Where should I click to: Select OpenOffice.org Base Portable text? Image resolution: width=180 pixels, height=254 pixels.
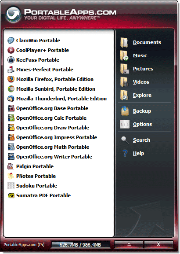52,108
